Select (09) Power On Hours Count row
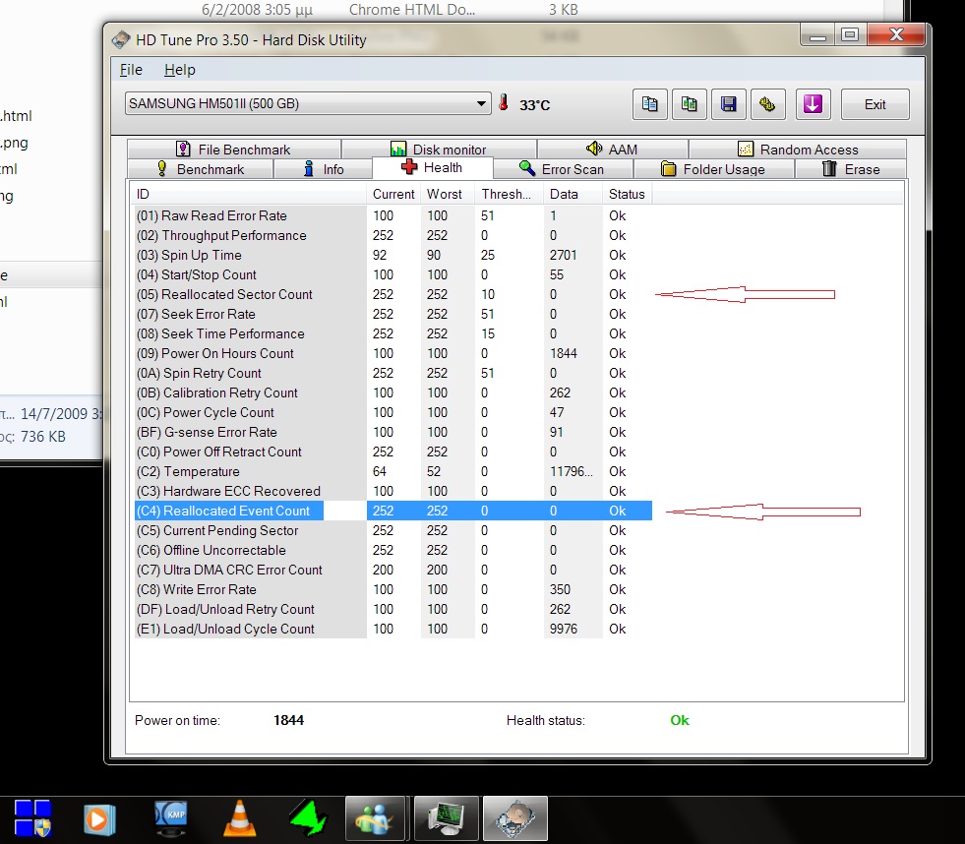 point(392,353)
